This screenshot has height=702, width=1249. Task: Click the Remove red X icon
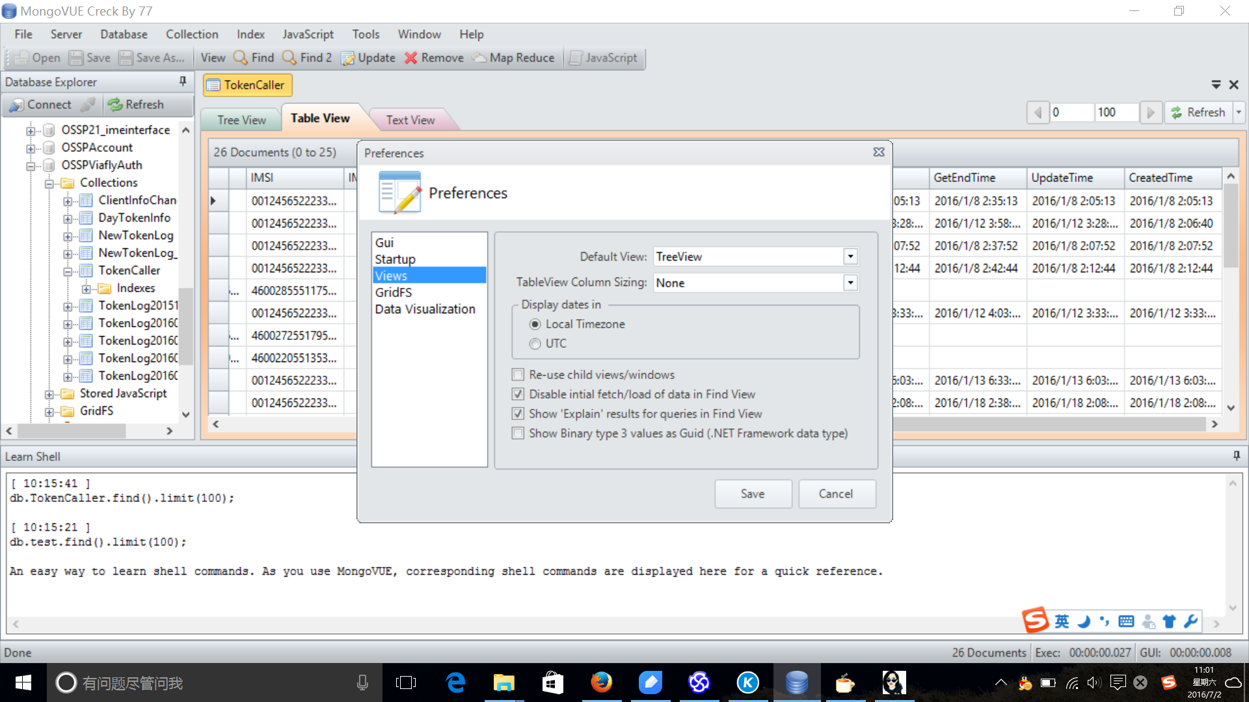tap(410, 58)
